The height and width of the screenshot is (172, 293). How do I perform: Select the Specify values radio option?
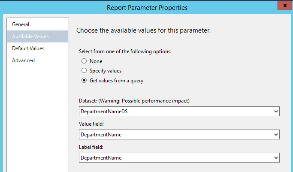point(84,71)
